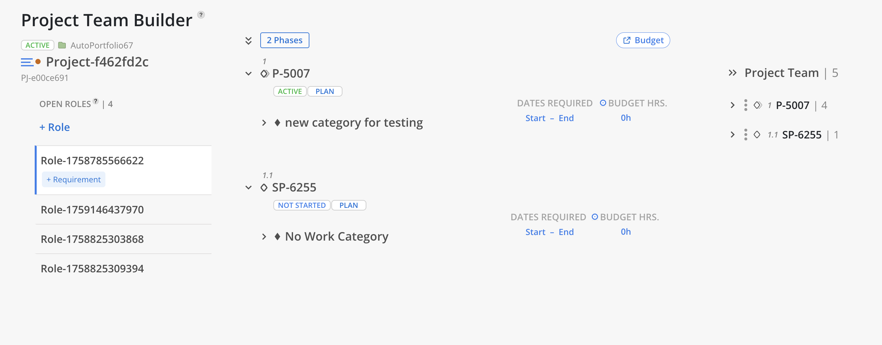Click the diamond icon beside P-5007 phase
Screen dimensions: 882x345
click(x=264, y=74)
